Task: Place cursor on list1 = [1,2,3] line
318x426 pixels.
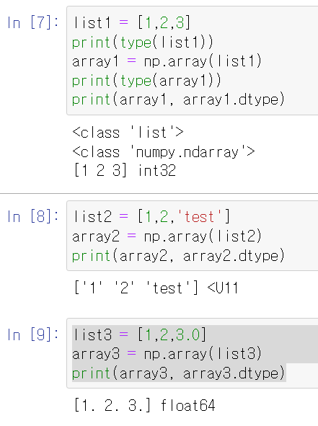Action: (x=131, y=22)
